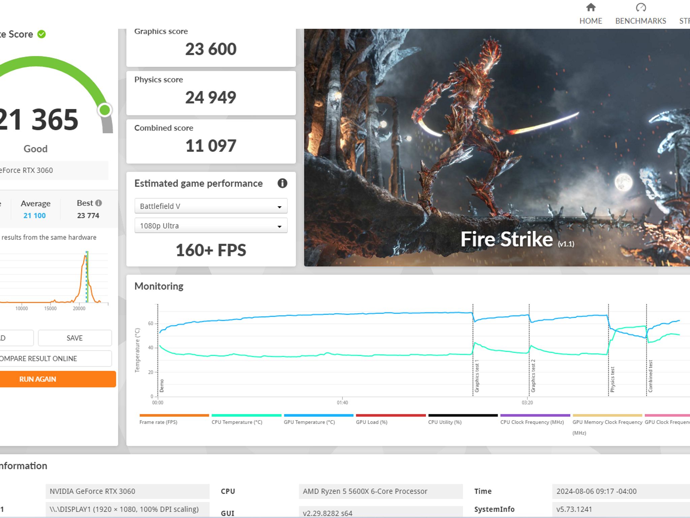Click the Physics test timeline marker
Viewport: 690px width, 518px height.
pos(613,379)
